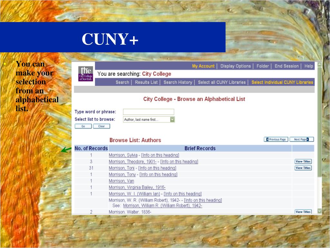This screenshot has height=248, width=330.
Task: Click the Go button
Action: tap(83, 126)
